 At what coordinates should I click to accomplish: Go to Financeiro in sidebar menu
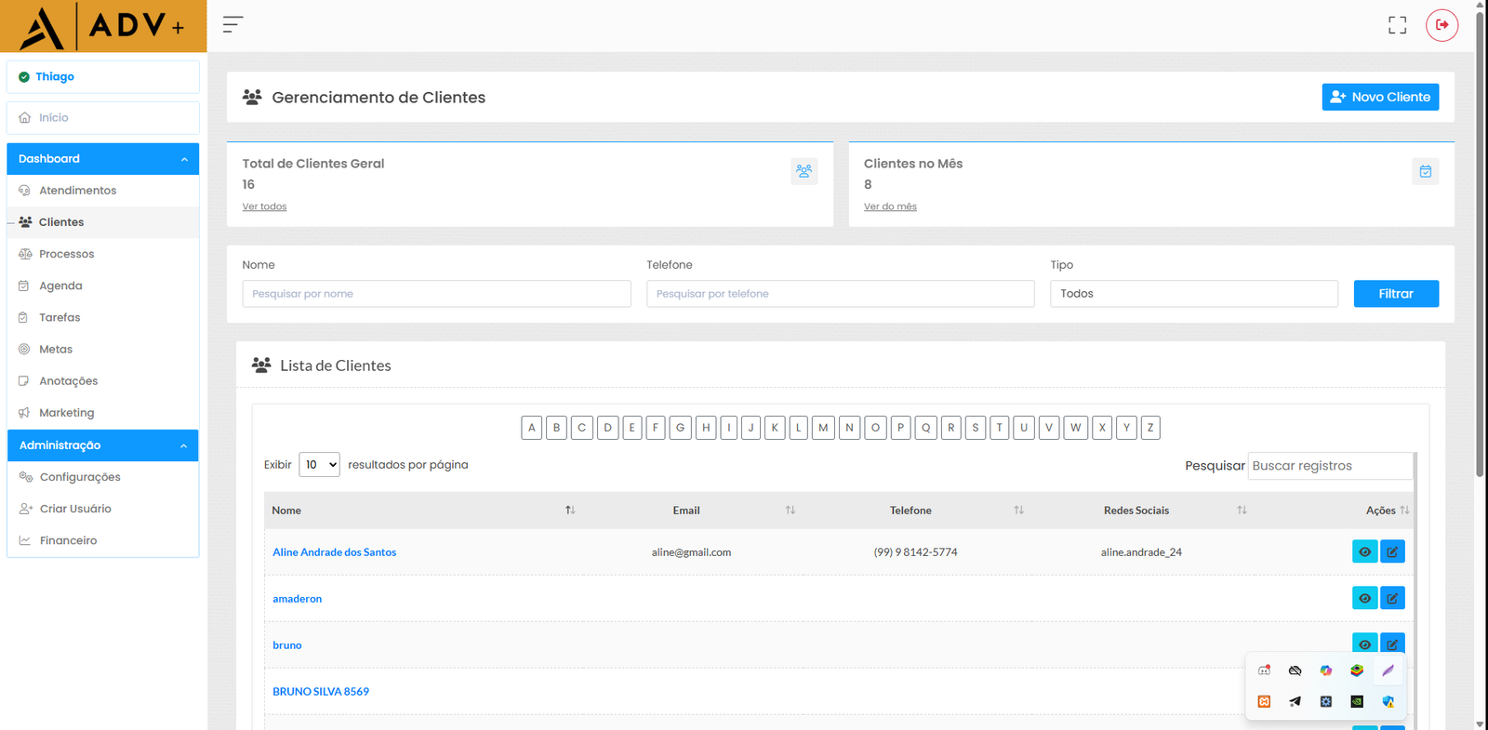point(68,540)
